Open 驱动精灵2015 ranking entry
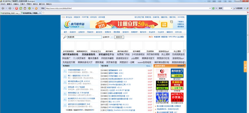Viewport: 249px width, 113px height. point(81,98)
